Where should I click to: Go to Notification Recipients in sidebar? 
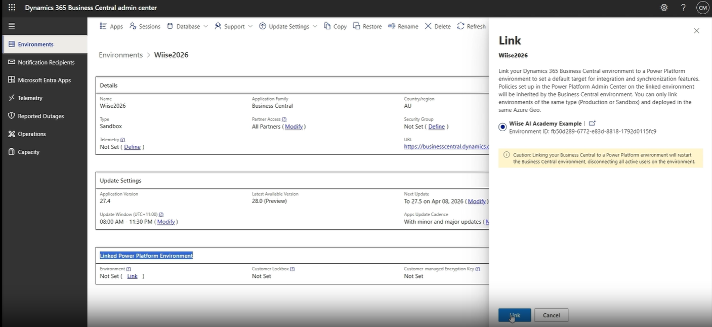[46, 62]
